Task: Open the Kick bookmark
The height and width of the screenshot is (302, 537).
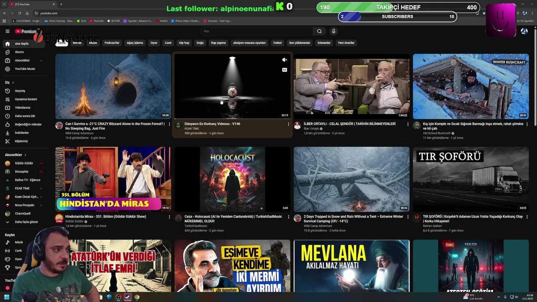Action: tap(81, 21)
